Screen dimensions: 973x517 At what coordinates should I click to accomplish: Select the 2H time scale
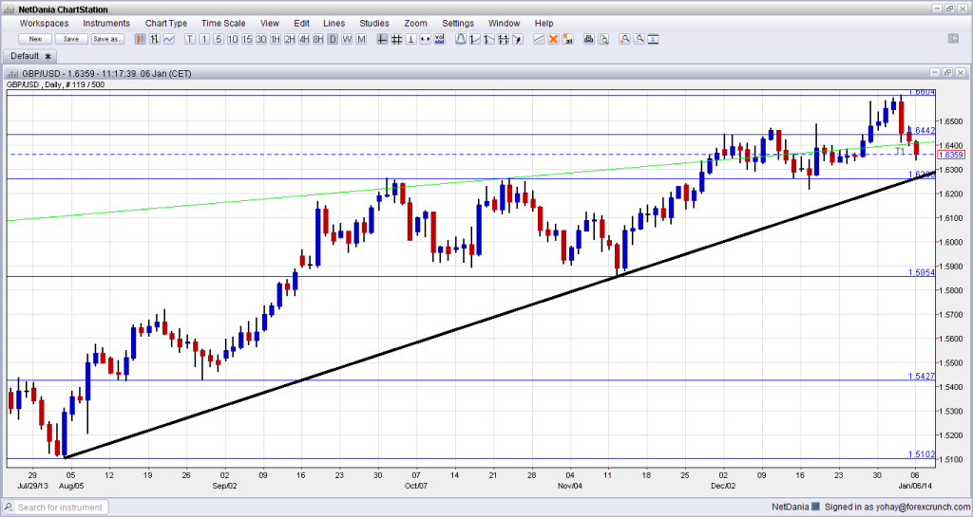pos(290,39)
